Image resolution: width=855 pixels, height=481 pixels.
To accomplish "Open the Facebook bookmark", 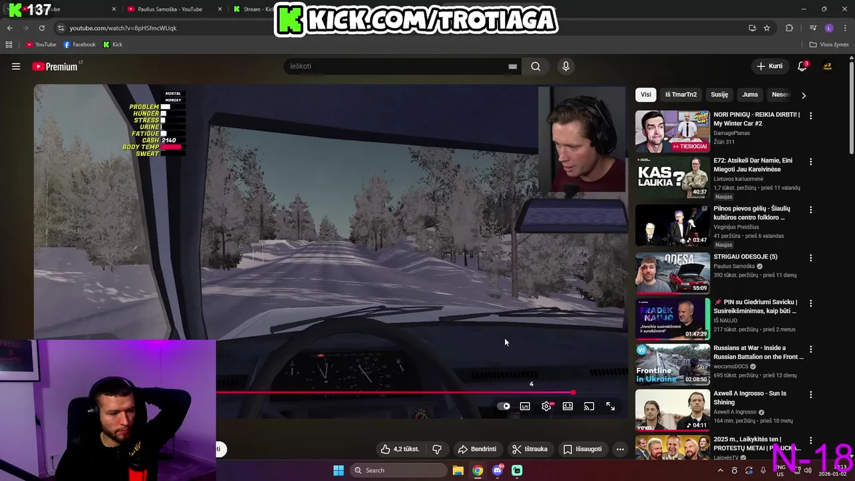I will click(x=79, y=45).
